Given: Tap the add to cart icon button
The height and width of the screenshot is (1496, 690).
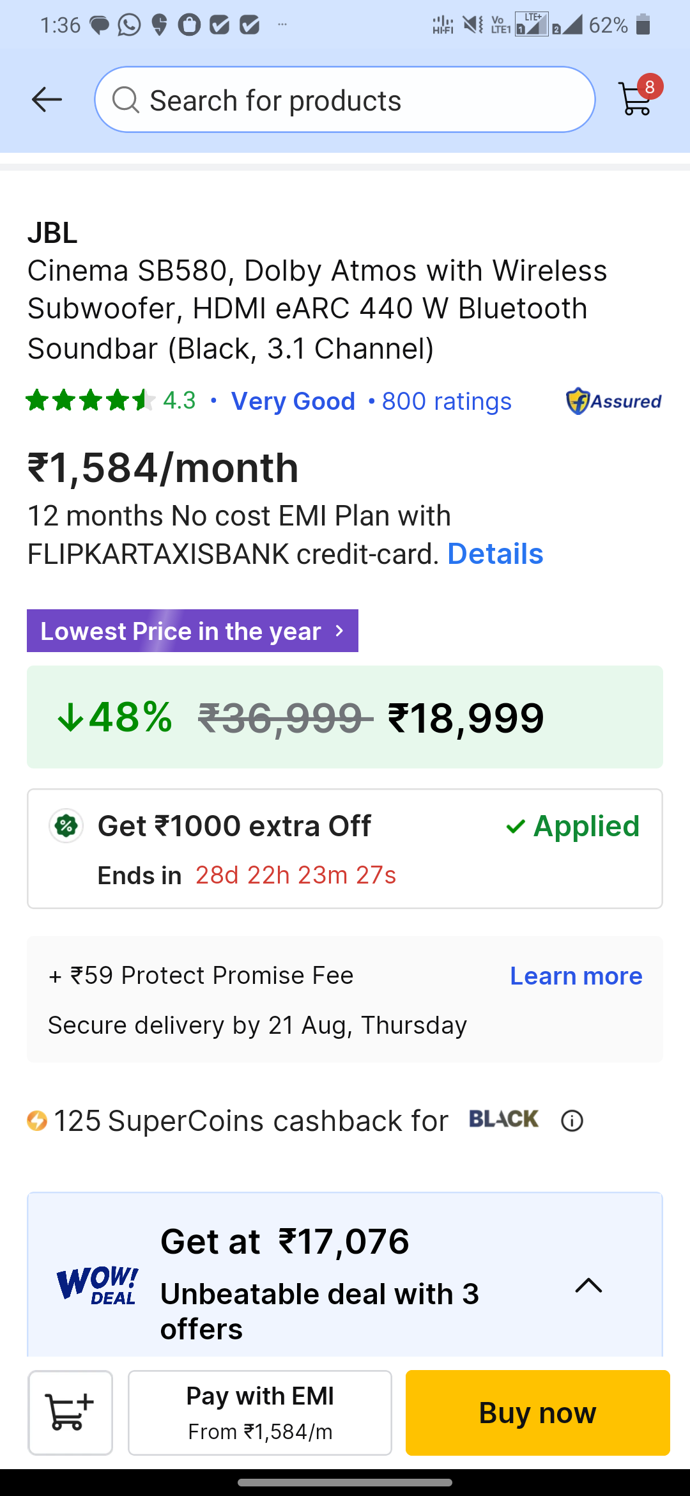Looking at the screenshot, I should pyautogui.click(x=70, y=1413).
